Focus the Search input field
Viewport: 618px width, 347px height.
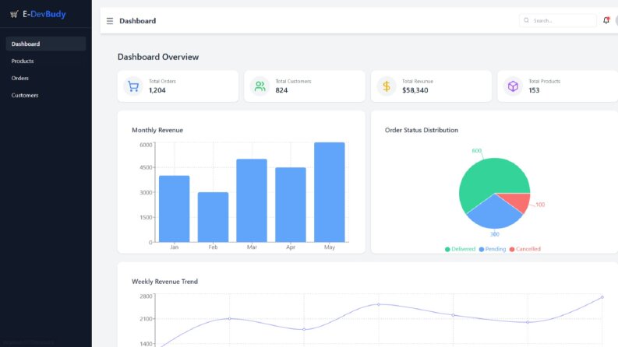click(x=558, y=20)
